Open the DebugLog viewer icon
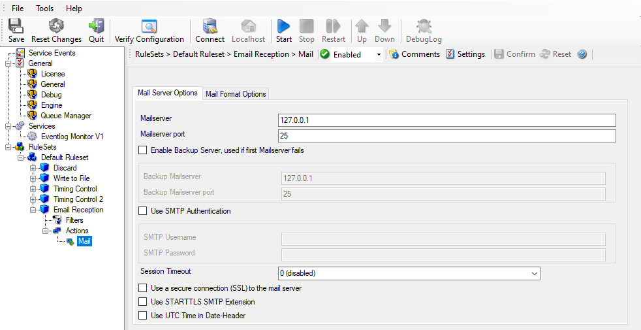The image size is (641, 330). click(x=424, y=26)
